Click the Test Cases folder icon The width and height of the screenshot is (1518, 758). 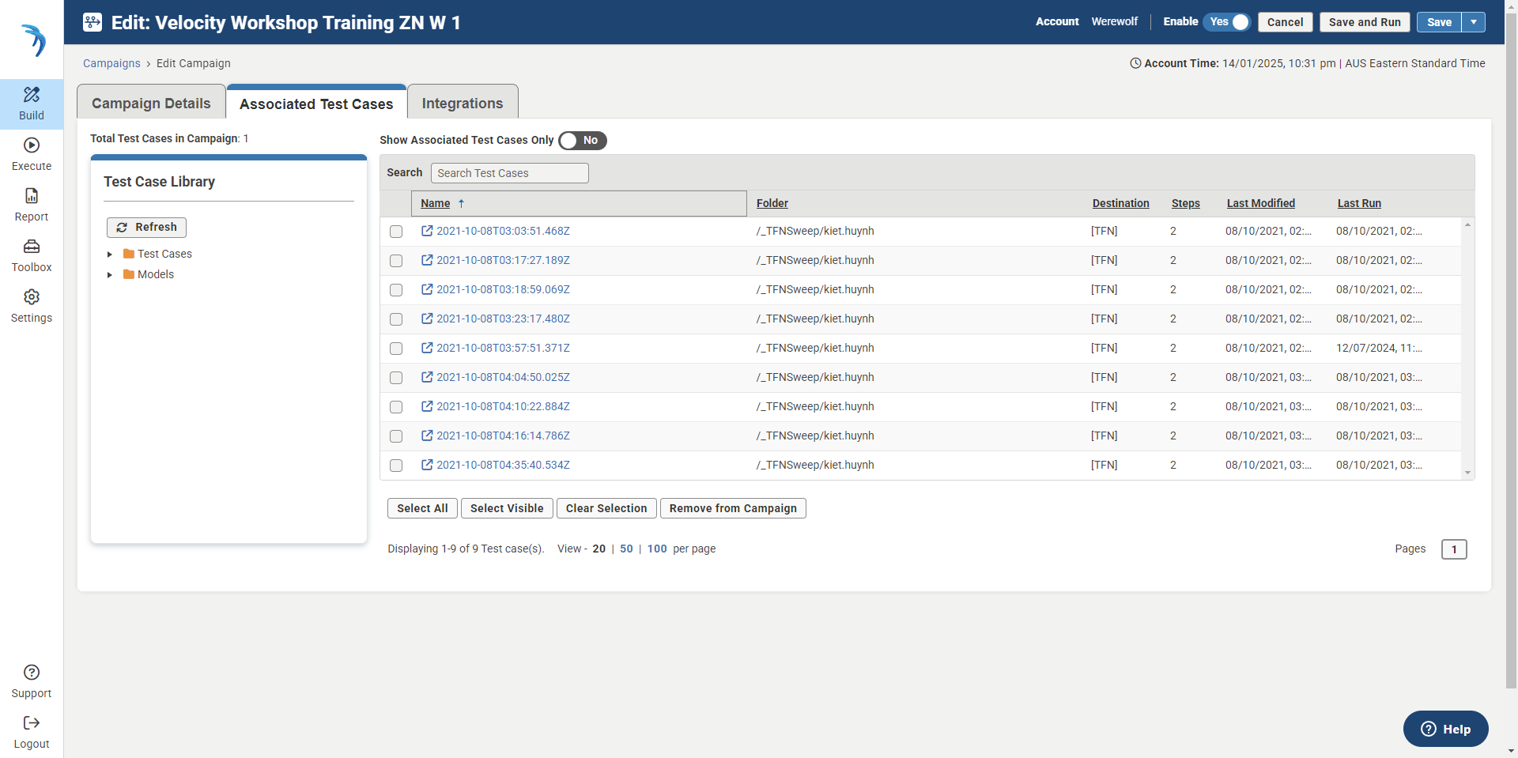(129, 254)
